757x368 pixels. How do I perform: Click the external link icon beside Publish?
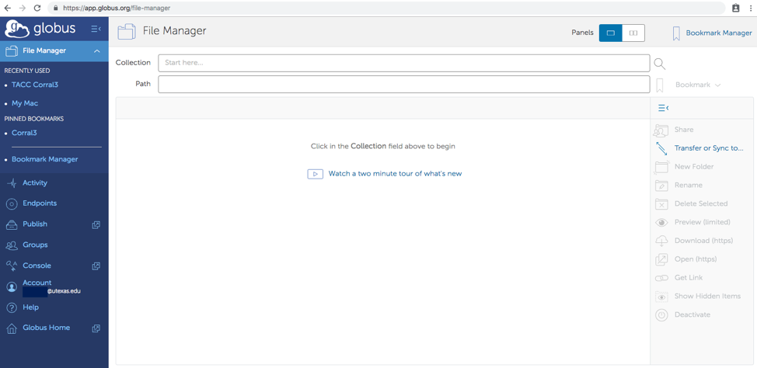click(x=96, y=224)
